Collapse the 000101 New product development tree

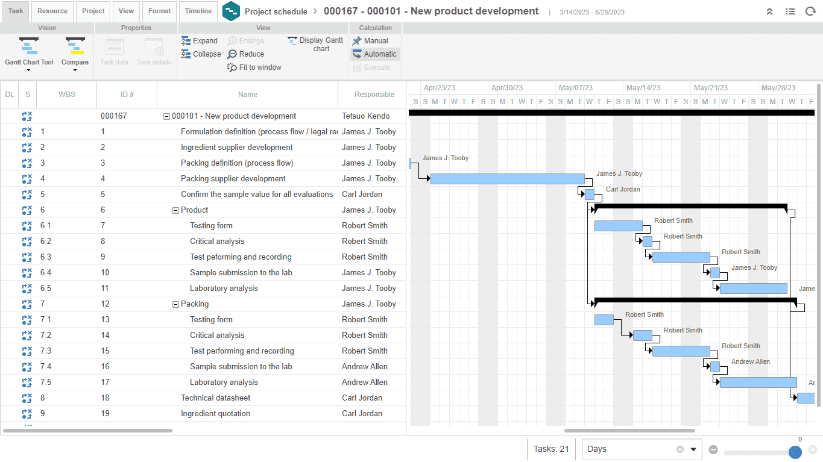(x=167, y=117)
